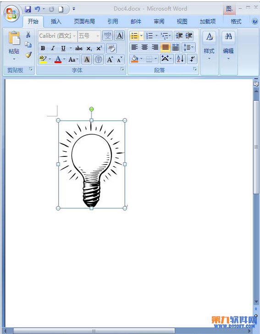The width and height of the screenshot is (260, 334).
Task: Apply distributed alignment
Action: 175,47
